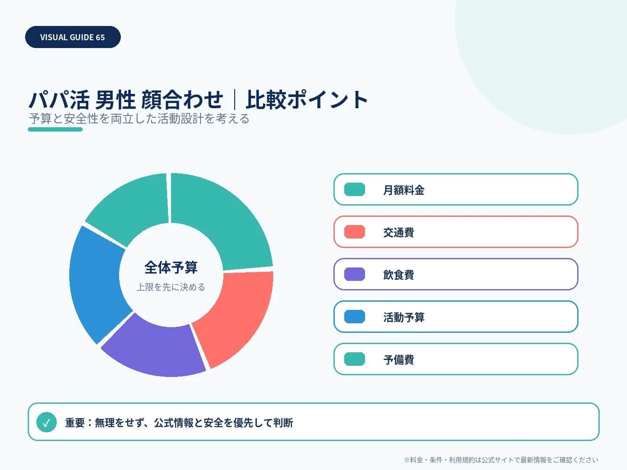This screenshot has height=470, width=627.
Task: Select the blue swatch next to 活動予算
Action: coord(355,317)
